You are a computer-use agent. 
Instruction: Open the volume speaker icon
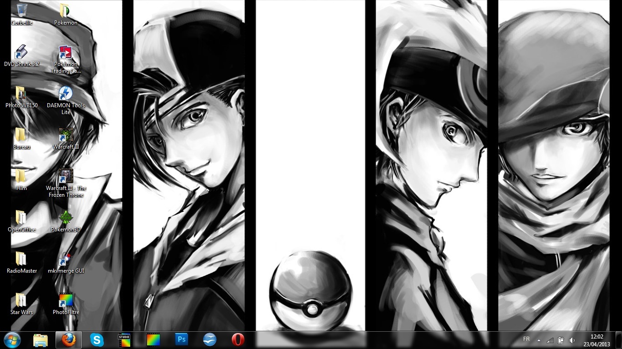572,340
